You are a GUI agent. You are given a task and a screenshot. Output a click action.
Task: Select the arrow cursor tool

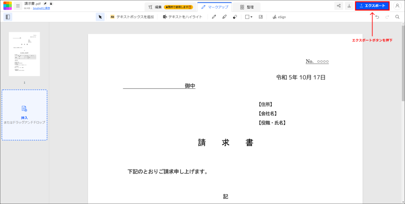[100, 17]
